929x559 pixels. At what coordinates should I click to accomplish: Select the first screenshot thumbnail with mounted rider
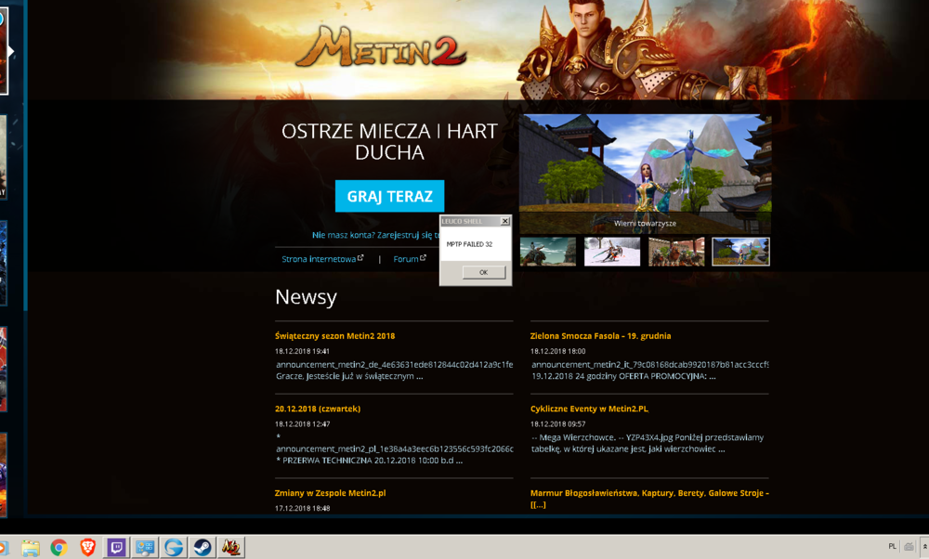548,252
